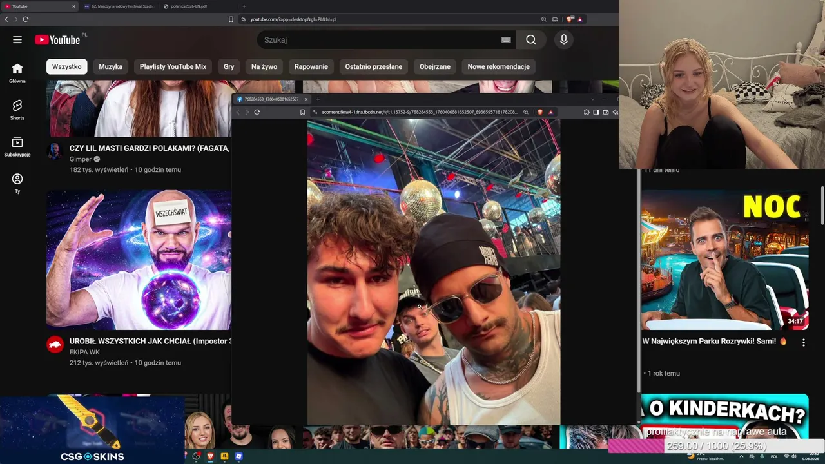Viewport: 825px width, 464px height.
Task: Open the taskbar clock and date
Action: point(810,456)
